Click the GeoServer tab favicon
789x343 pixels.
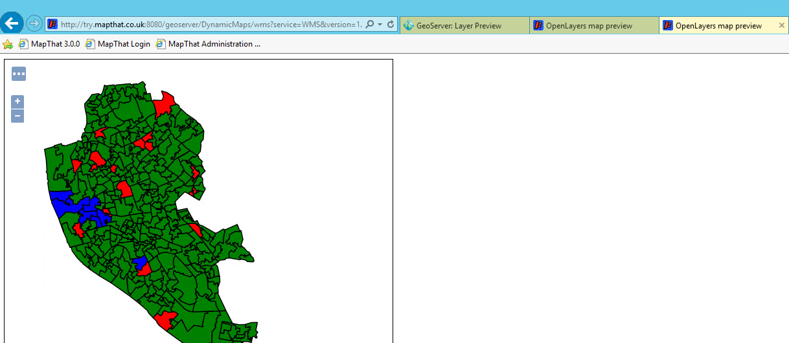[x=409, y=26]
